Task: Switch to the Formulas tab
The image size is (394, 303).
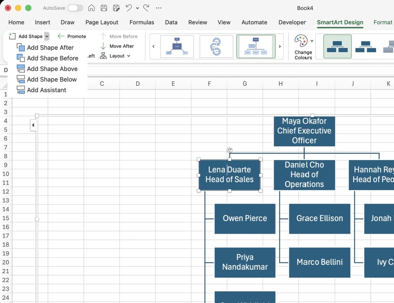Action: (142, 22)
